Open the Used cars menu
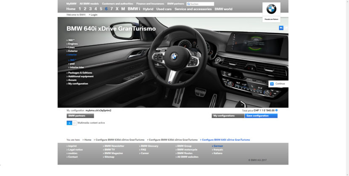Viewport: 349px width, 176px height. 164,9
